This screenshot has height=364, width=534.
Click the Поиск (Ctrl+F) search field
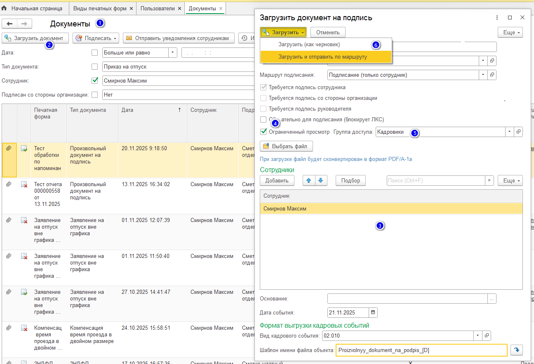pyautogui.click(x=435, y=180)
